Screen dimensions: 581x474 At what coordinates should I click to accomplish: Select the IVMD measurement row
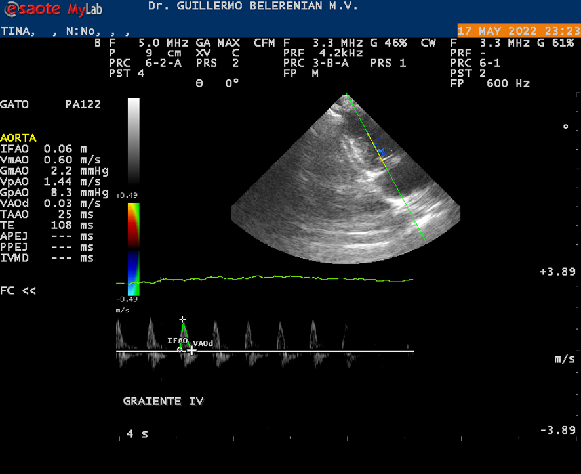click(x=47, y=258)
